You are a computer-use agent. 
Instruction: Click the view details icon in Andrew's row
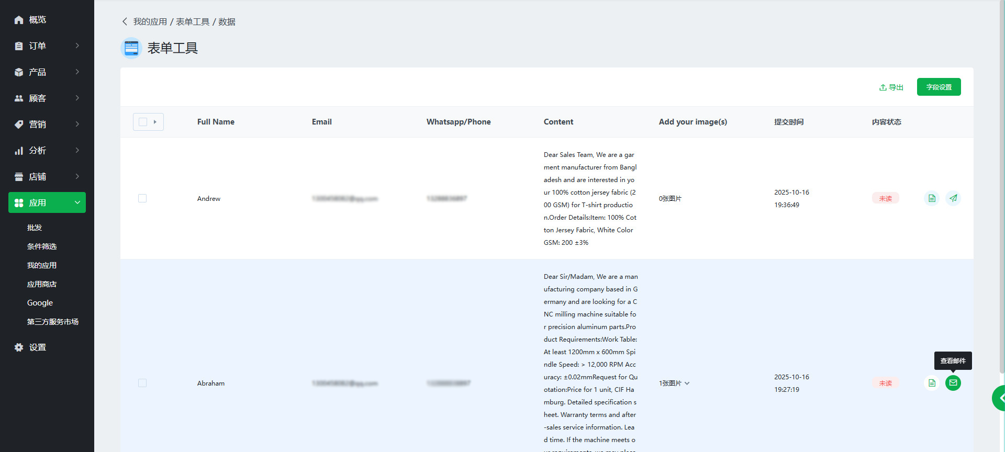(x=932, y=198)
